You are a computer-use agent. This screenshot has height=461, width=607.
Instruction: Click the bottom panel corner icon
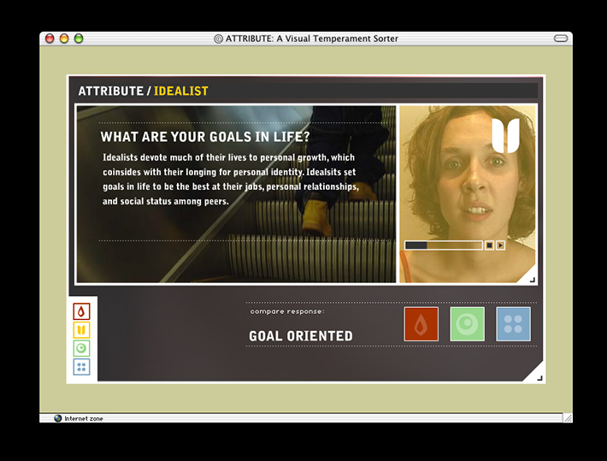click(539, 378)
